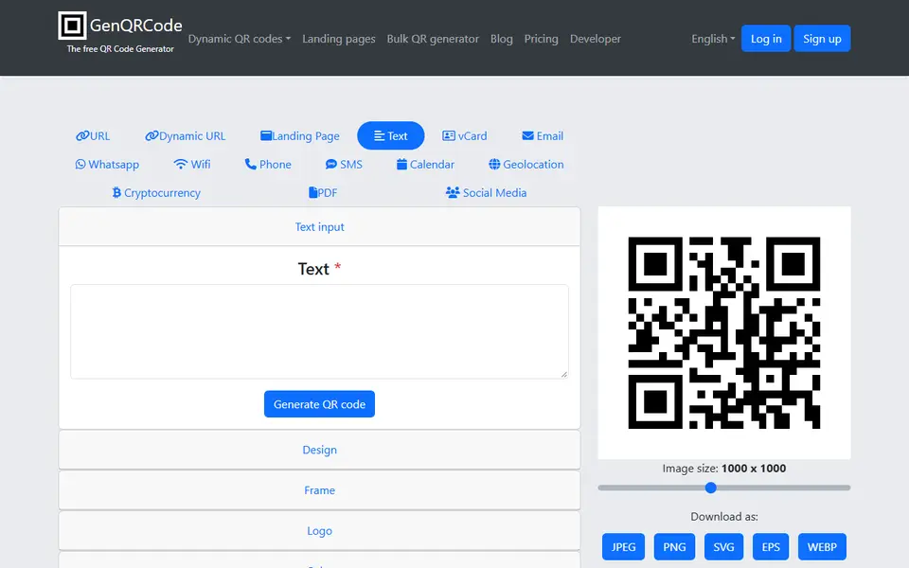
Task: Click the Phone handset icon
Action: click(250, 164)
